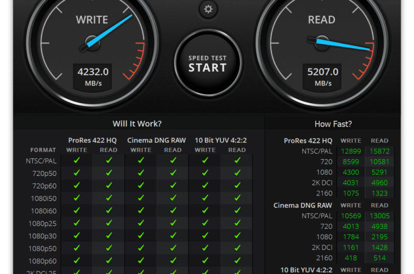Screen dimensions: 414x274
Task: Click the 1080p50 row label
Action: tap(42, 249)
